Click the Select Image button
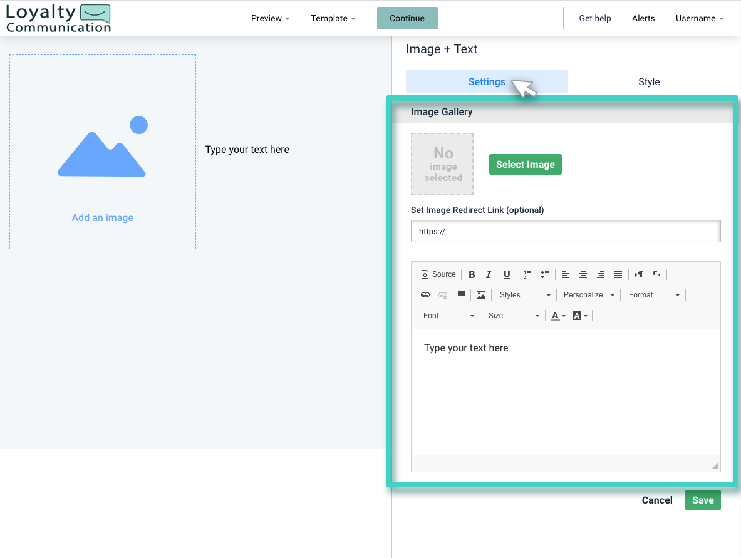Screen dimensions: 741x558 click(525, 164)
